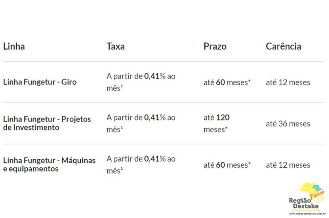Viewport: 329px width, 218px height.
Task: Click the Carência column header
Action: tap(283, 46)
